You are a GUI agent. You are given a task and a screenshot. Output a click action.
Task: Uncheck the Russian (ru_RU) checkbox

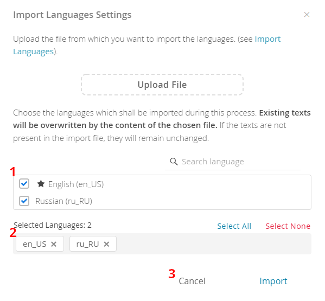point(24,201)
